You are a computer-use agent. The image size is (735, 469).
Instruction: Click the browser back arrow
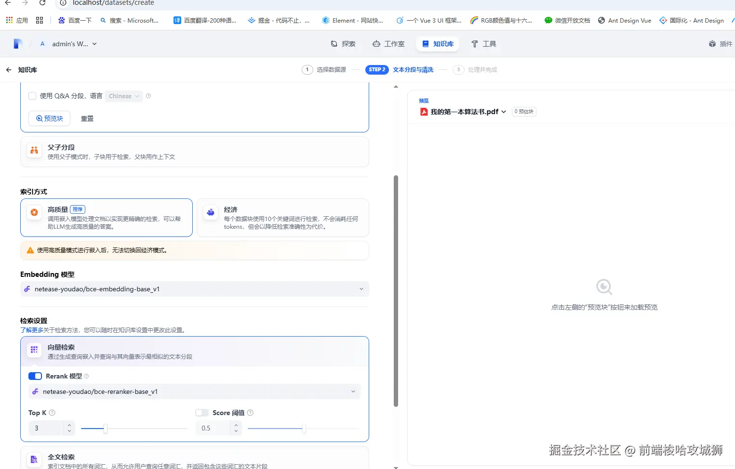[x=8, y=3]
